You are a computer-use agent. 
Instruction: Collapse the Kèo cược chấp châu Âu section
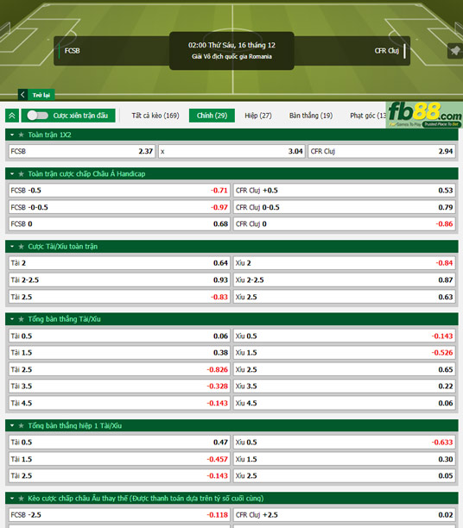click(12, 499)
